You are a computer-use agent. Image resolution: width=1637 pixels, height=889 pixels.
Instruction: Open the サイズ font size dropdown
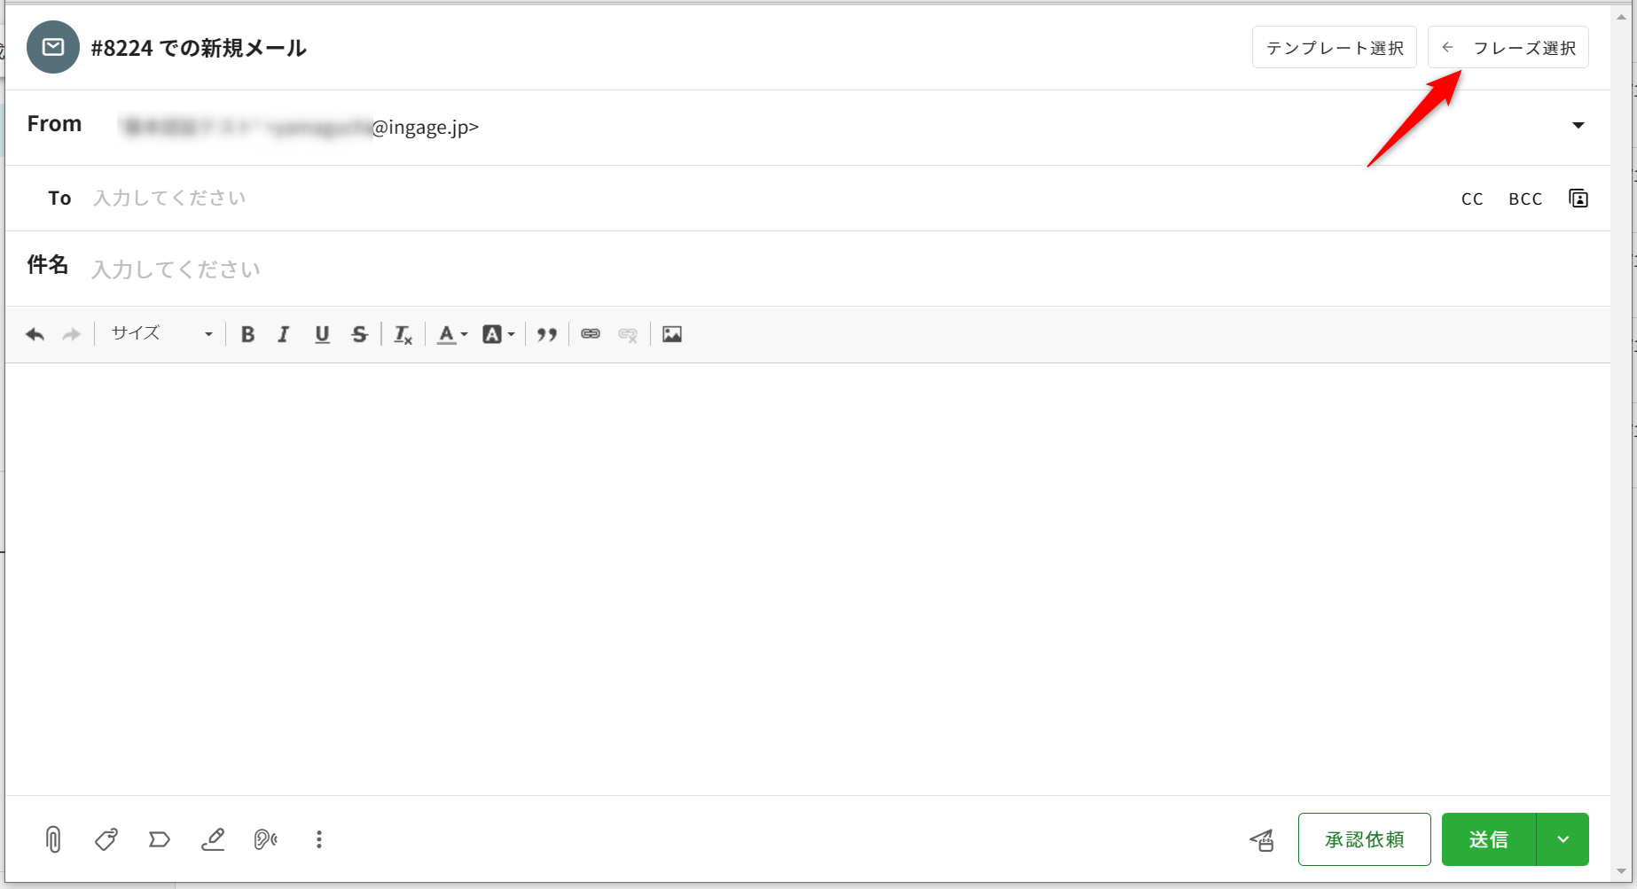point(161,334)
